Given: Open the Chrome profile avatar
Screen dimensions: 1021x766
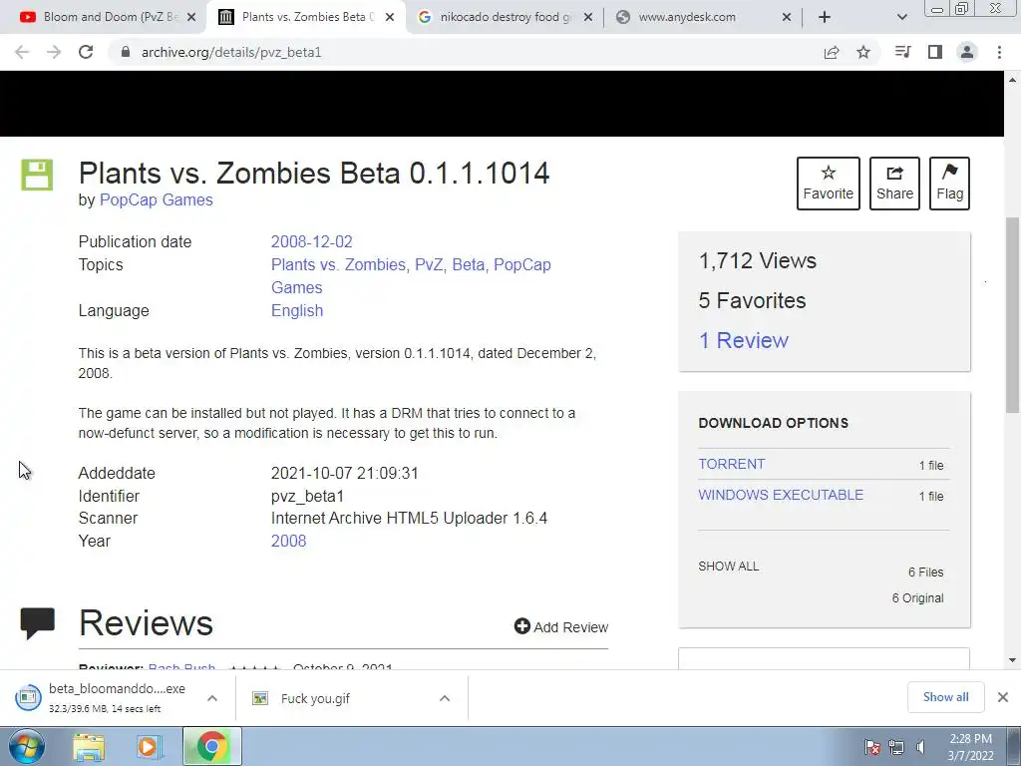Looking at the screenshot, I should coord(967,52).
